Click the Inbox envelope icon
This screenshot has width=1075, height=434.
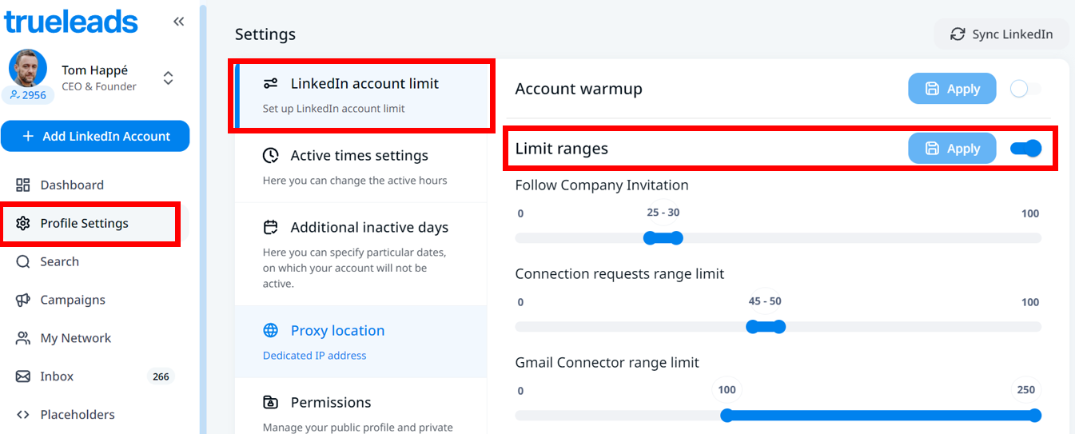(x=23, y=376)
